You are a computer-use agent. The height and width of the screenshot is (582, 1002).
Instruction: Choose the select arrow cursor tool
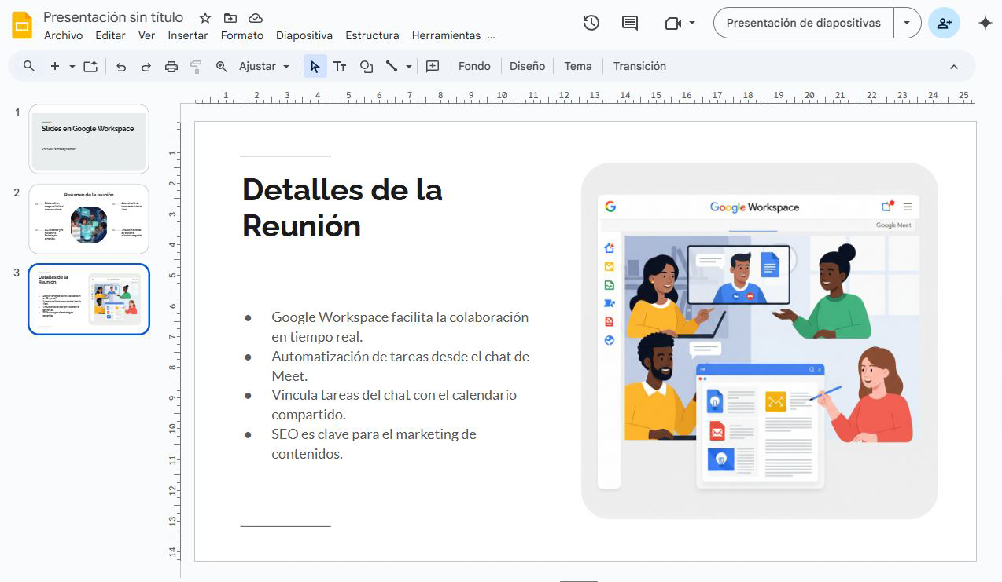click(x=315, y=67)
